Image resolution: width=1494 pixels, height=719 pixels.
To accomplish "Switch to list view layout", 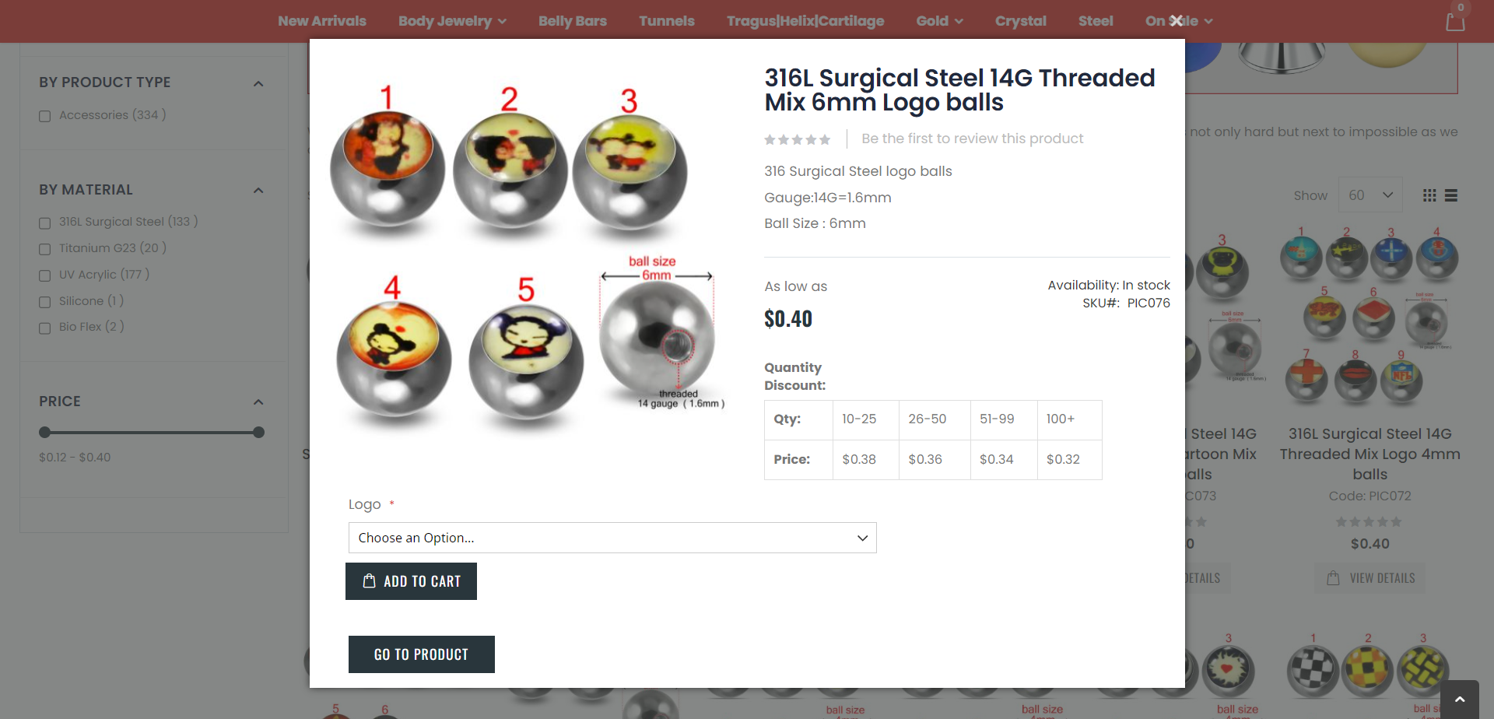I will pyautogui.click(x=1451, y=195).
